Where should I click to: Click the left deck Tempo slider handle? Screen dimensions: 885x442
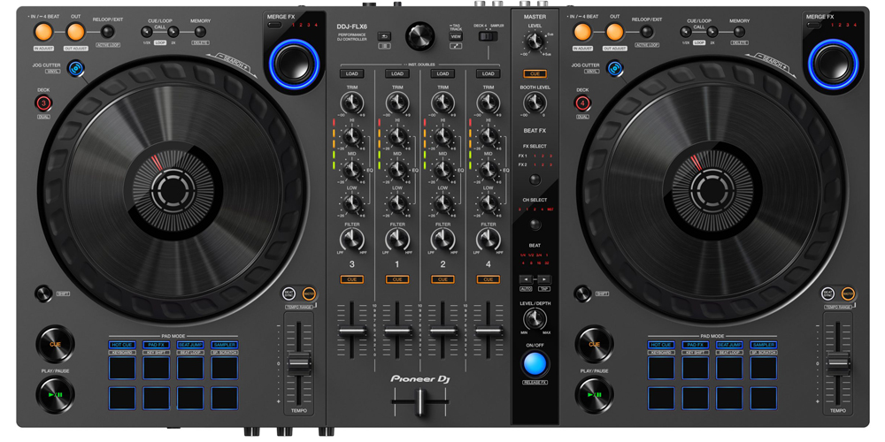[x=299, y=363]
